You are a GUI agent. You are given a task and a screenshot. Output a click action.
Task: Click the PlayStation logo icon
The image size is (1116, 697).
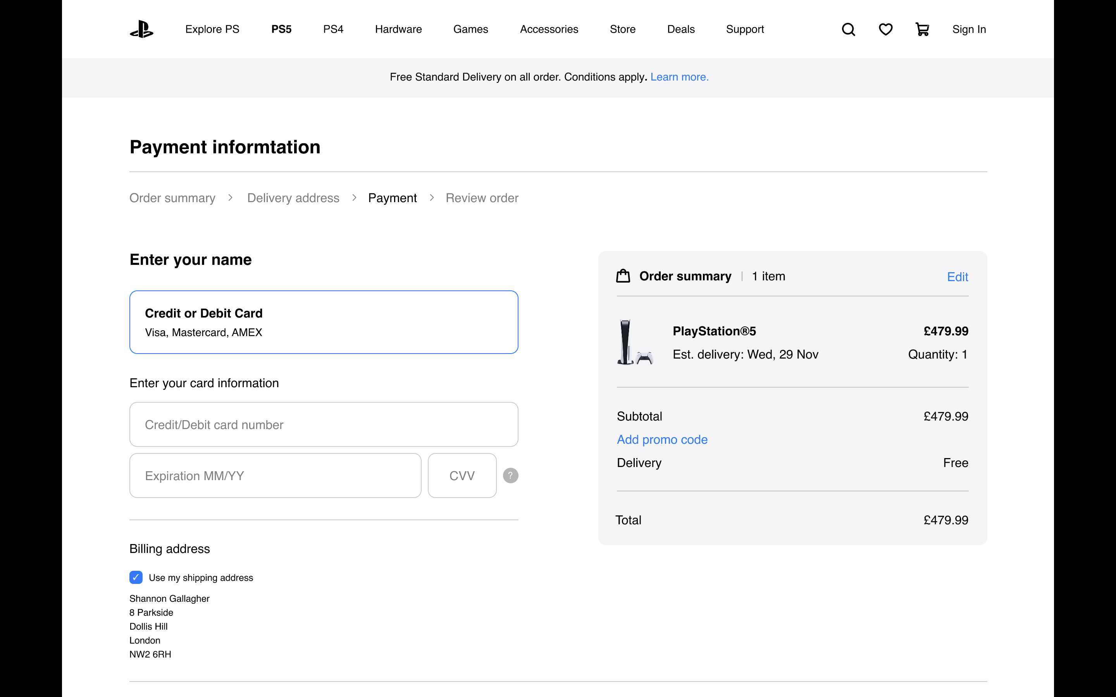141,29
